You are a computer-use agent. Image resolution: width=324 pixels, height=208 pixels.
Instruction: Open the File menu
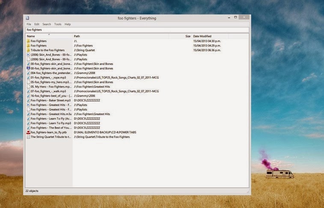click(29, 24)
